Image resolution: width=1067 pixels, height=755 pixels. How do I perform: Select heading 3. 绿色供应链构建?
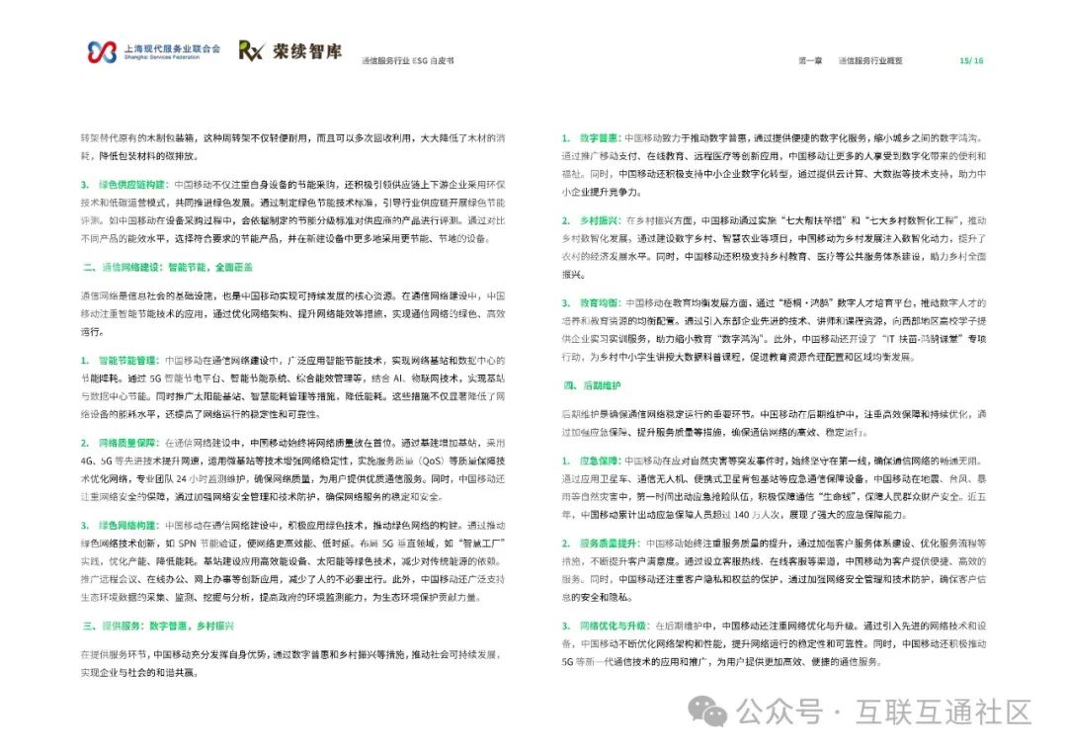[124, 185]
